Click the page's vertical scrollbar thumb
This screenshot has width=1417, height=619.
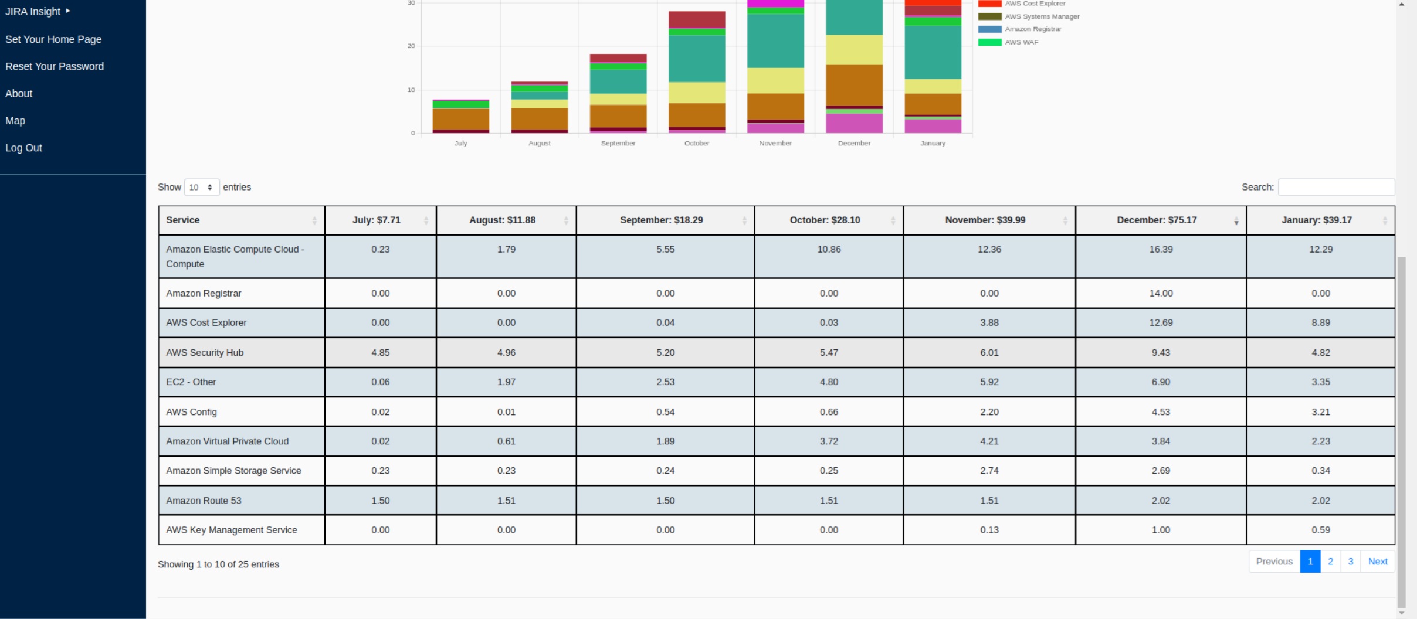point(1402,432)
